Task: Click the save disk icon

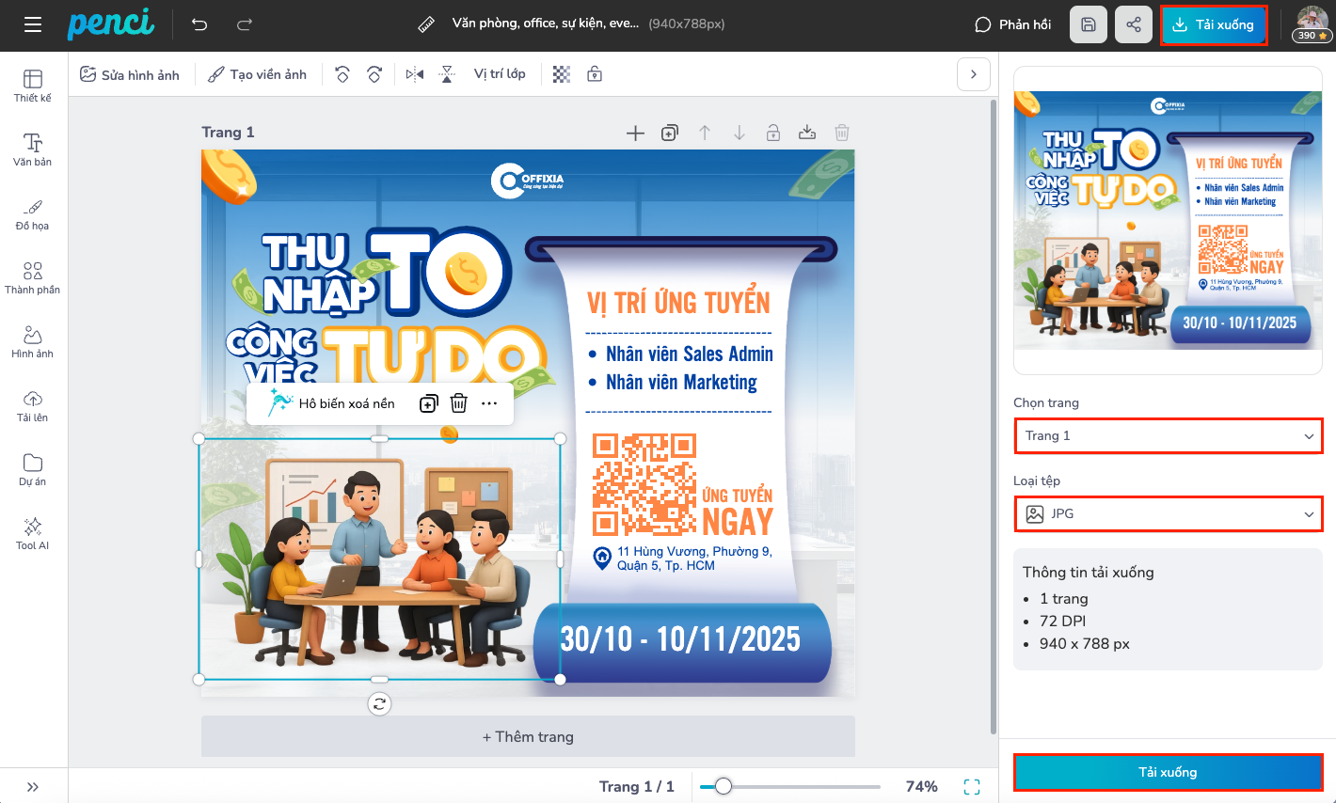Action: click(1088, 24)
